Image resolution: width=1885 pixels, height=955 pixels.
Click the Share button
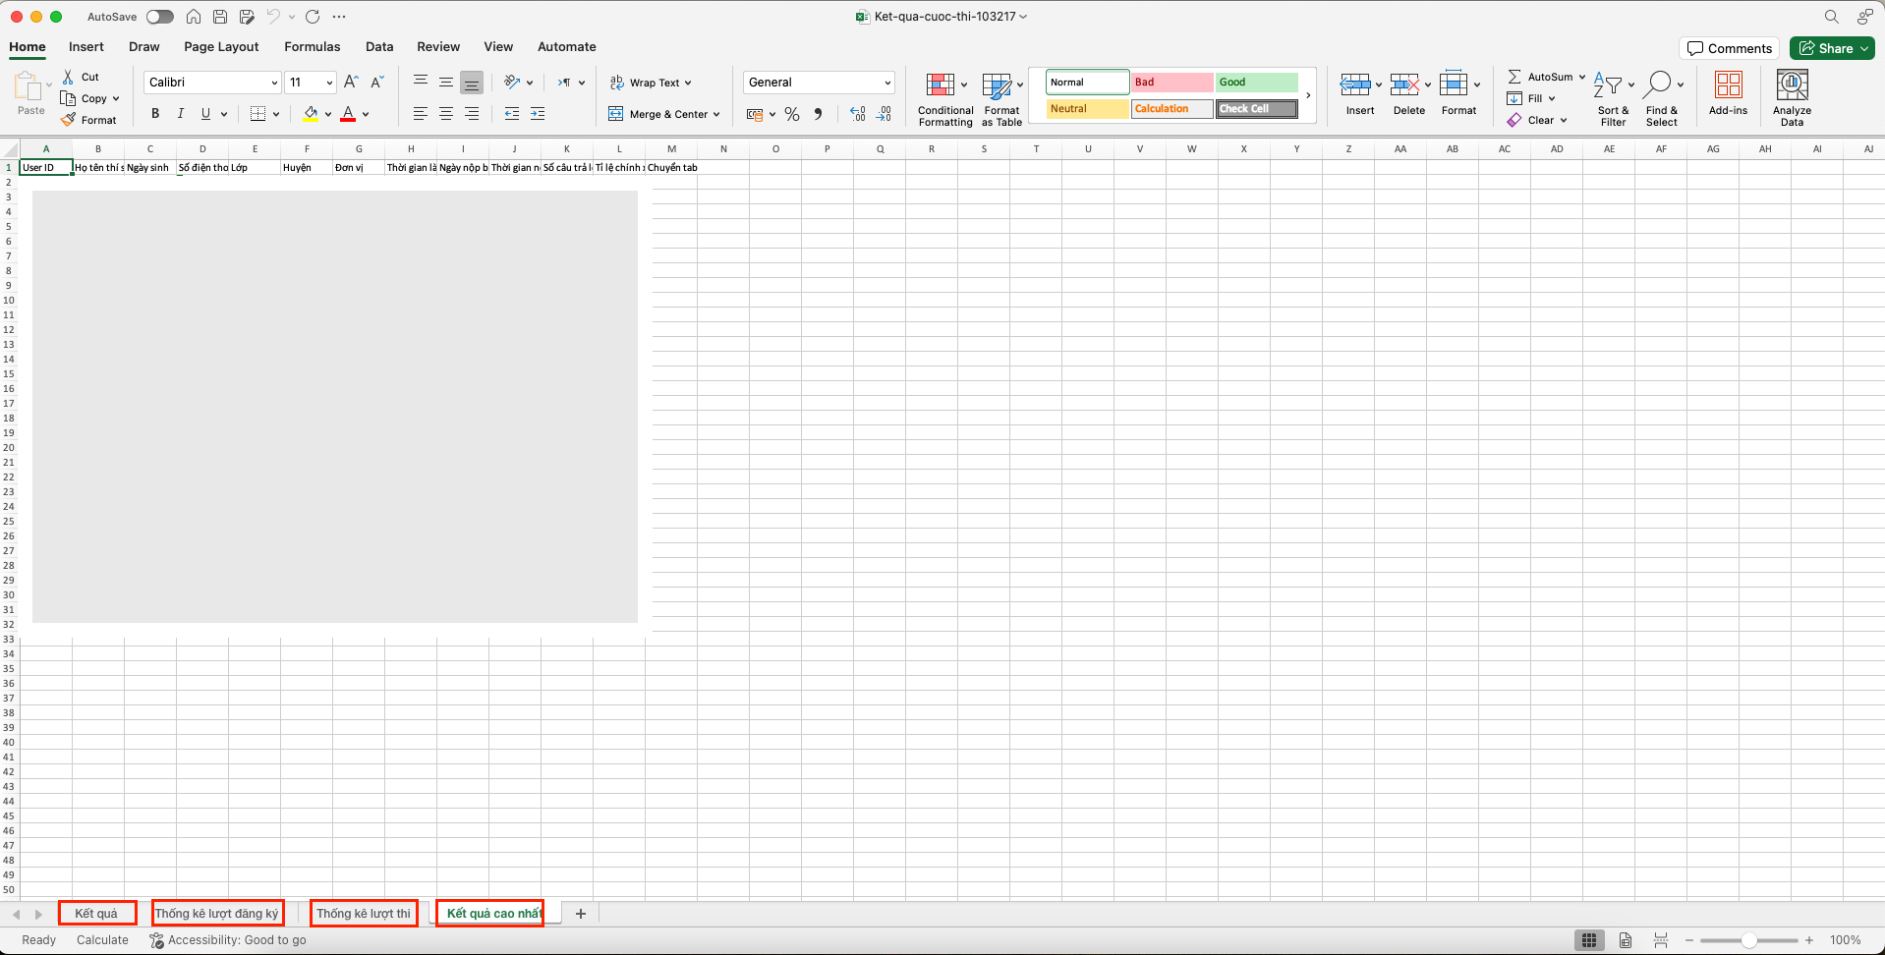pos(1832,48)
